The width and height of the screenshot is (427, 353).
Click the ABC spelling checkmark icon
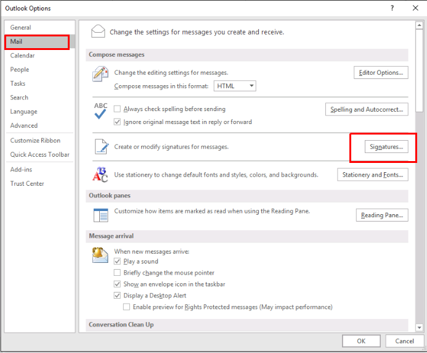[x=100, y=110]
